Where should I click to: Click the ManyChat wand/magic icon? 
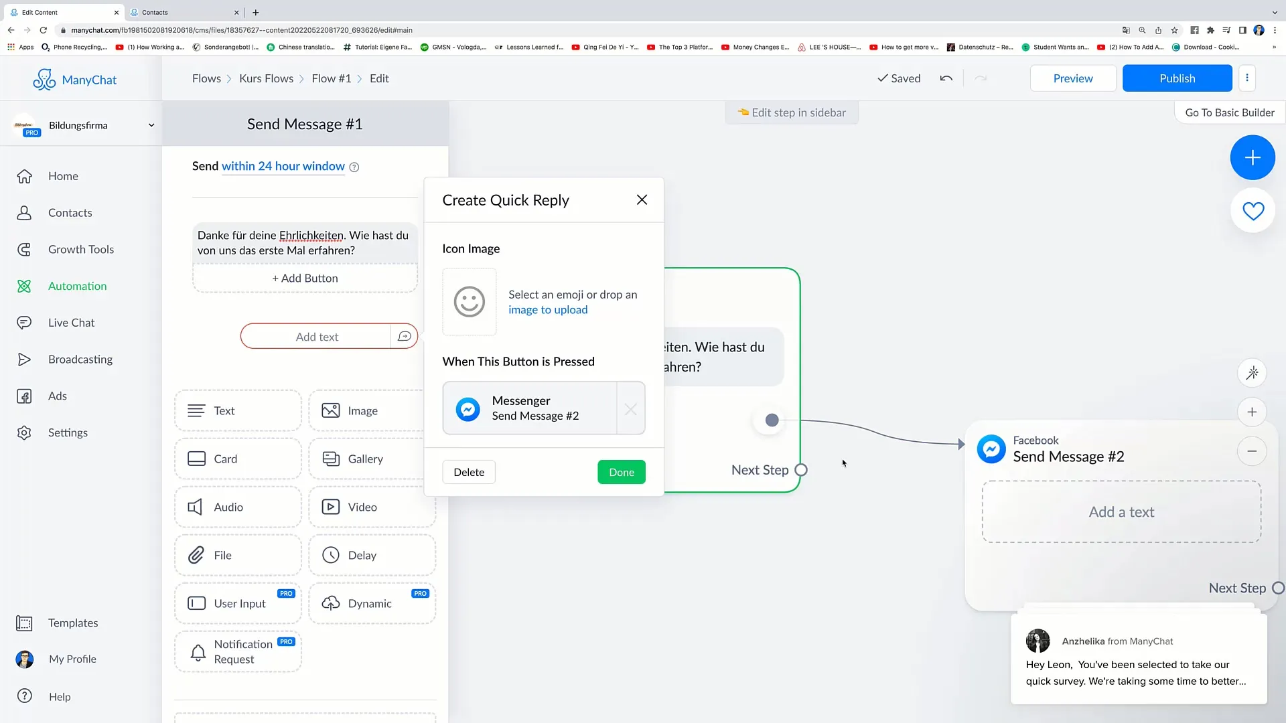1253,372
